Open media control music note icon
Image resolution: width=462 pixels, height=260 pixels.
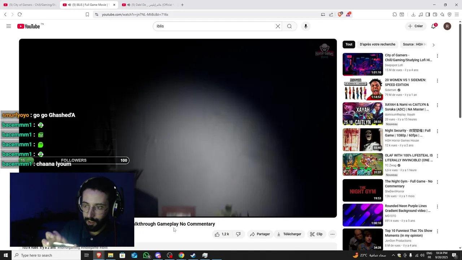pyautogui.click(x=420, y=14)
